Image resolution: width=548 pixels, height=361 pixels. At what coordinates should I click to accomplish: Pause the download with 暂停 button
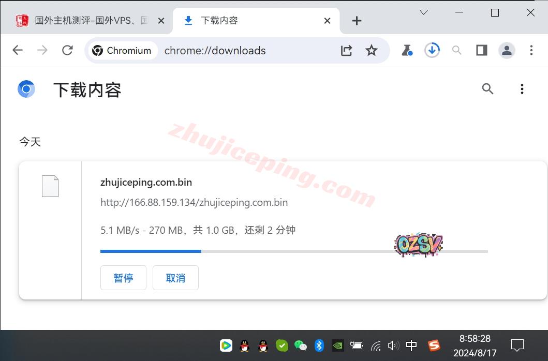click(123, 278)
